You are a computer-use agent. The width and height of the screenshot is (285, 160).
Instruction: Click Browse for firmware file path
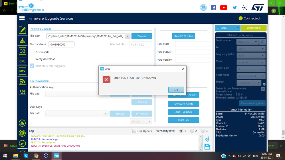coord(142,36)
